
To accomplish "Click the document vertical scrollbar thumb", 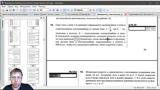I will pos(159,38).
